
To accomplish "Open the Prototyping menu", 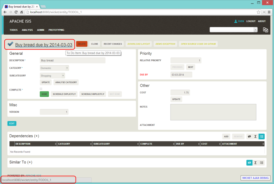I will [x=56, y=30].
